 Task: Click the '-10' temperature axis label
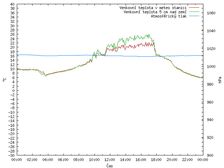(12, 112)
